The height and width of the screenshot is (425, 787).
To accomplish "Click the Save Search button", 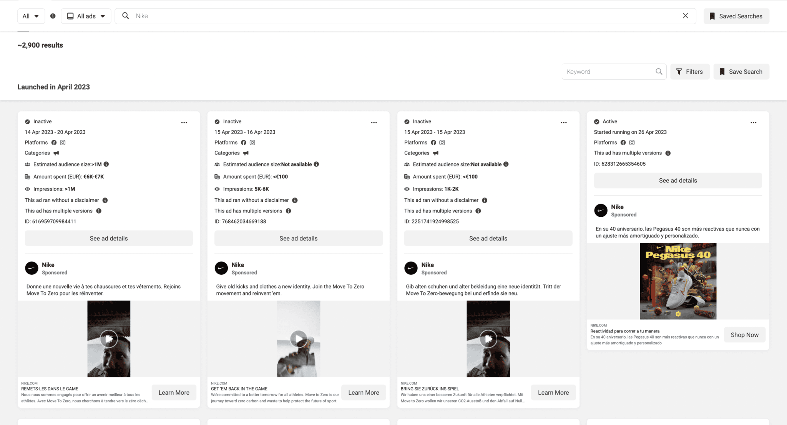I will [x=741, y=71].
